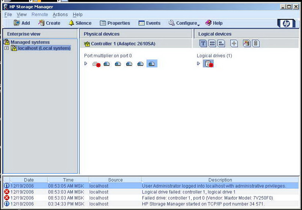
Task: Expand the localhost tree node
Action: (x=6, y=48)
